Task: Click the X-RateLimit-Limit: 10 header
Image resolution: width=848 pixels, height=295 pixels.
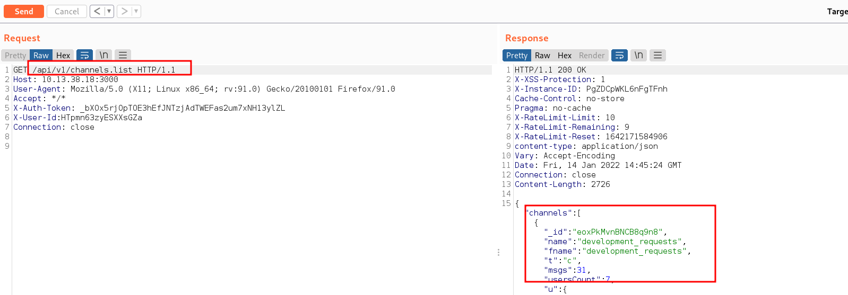Action: pyautogui.click(x=565, y=118)
